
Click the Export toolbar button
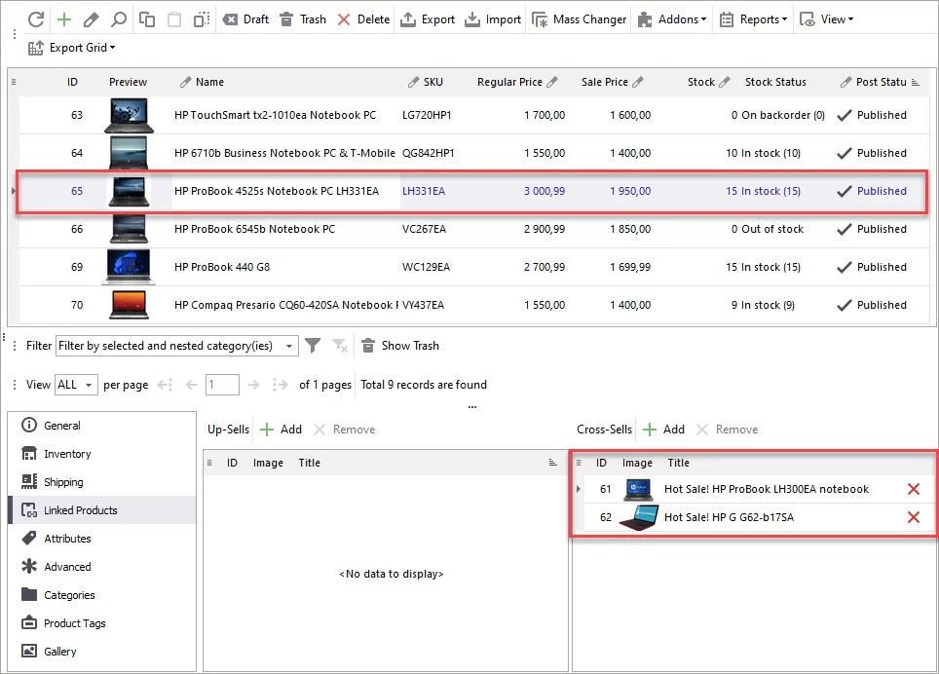[x=428, y=19]
